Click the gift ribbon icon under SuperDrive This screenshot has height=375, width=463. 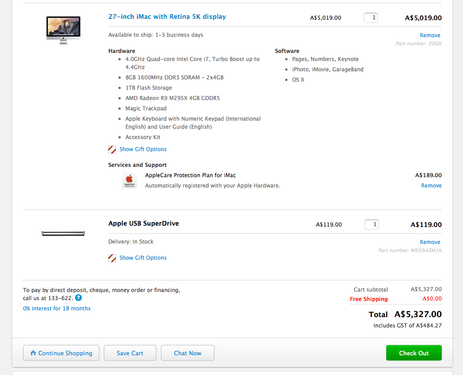pos(112,258)
